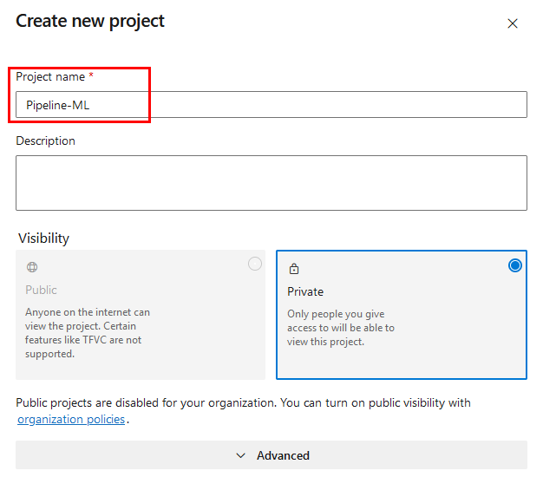Screen dimensions: 543x477
Task: Open the organization policies link
Action: point(71,420)
